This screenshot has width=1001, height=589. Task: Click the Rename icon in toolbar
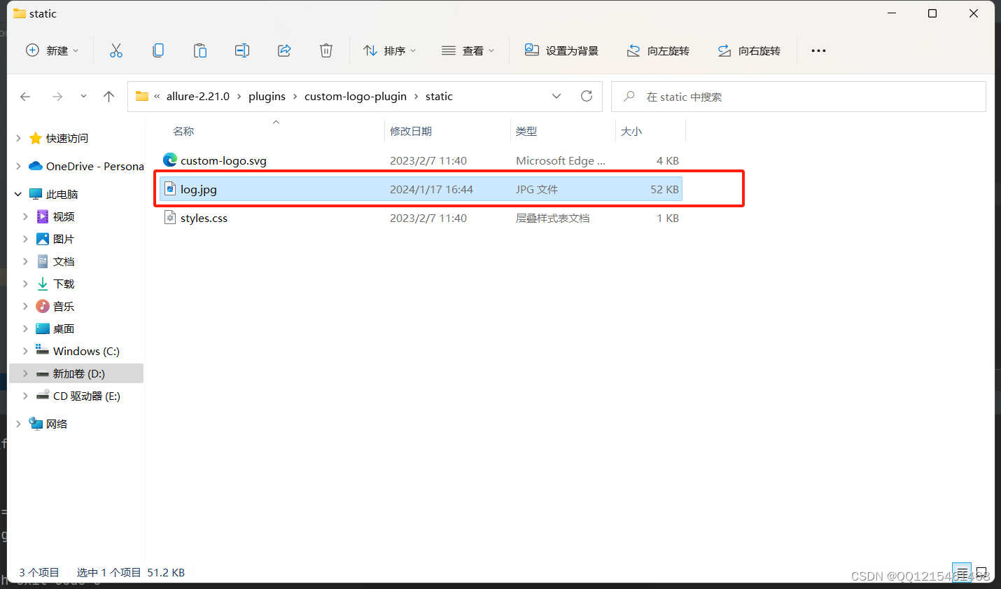242,50
